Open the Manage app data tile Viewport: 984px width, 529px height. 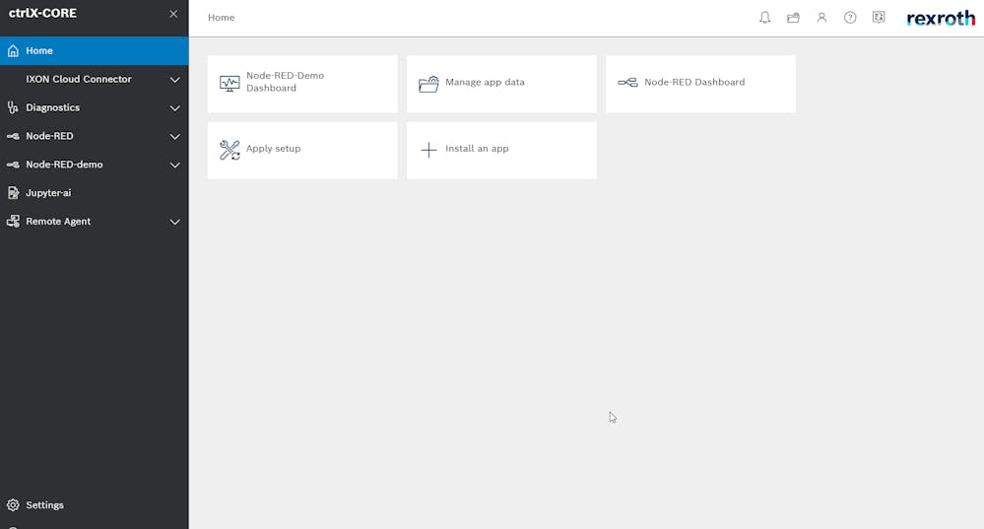[501, 84]
